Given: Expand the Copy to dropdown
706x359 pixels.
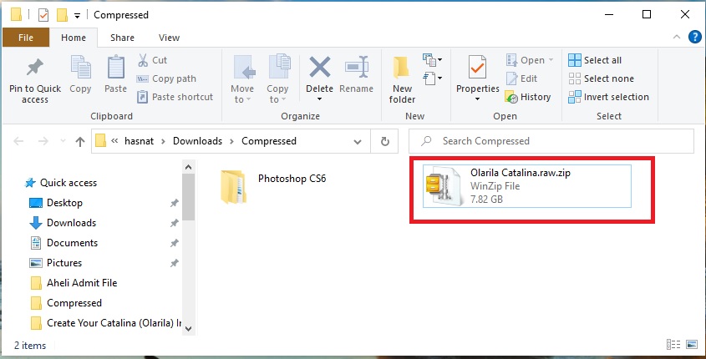Looking at the screenshot, I should [277, 94].
